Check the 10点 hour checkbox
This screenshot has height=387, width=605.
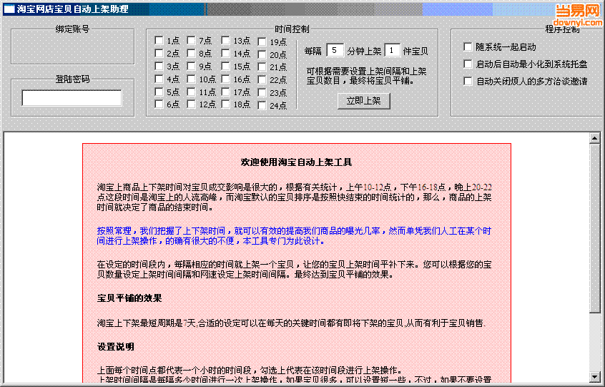click(x=191, y=79)
